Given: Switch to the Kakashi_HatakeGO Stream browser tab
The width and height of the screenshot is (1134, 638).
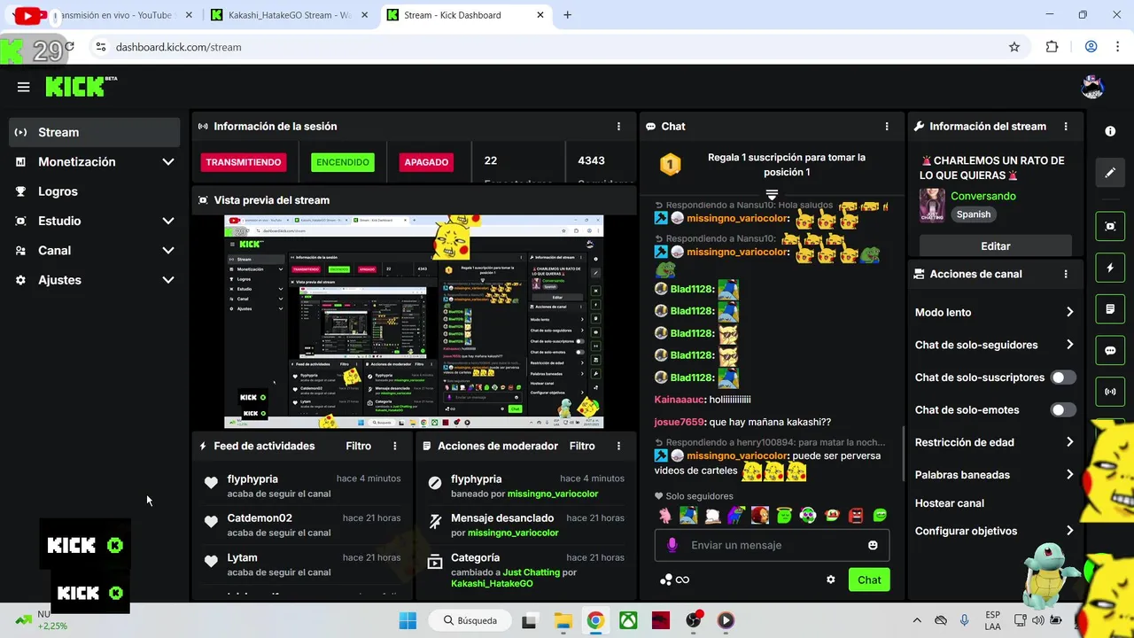Looking at the screenshot, I should [290, 15].
